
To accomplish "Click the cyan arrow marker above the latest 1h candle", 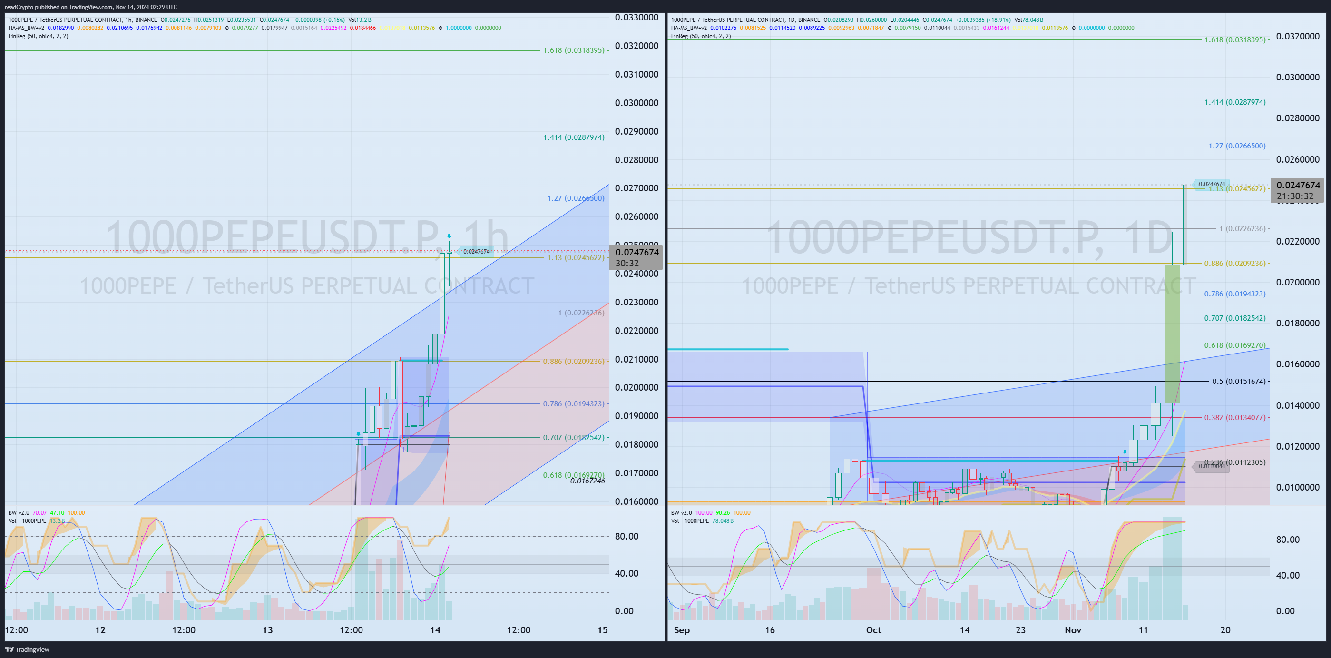I will [449, 236].
